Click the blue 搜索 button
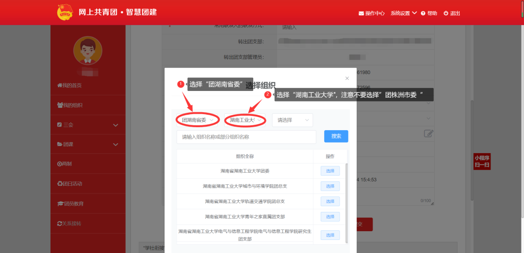Screen dimensions: 524x253 (x=336, y=136)
